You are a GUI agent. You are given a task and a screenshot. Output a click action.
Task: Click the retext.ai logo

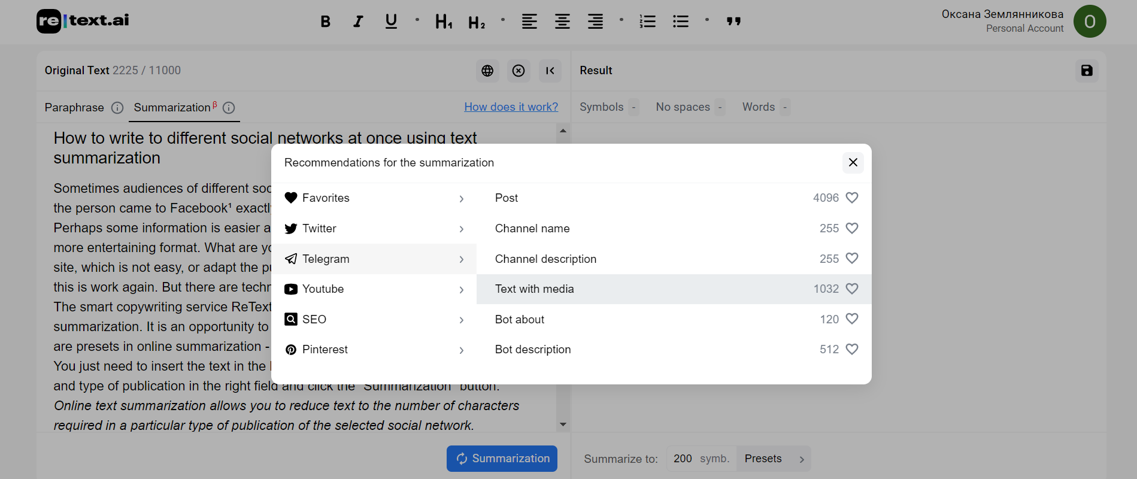point(83,21)
